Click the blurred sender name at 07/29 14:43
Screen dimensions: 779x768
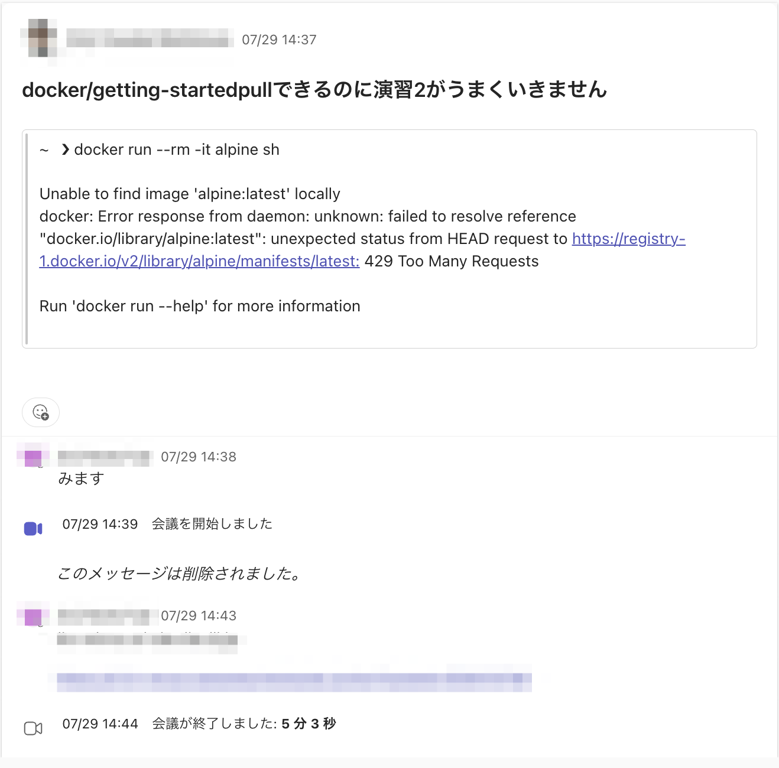(108, 616)
